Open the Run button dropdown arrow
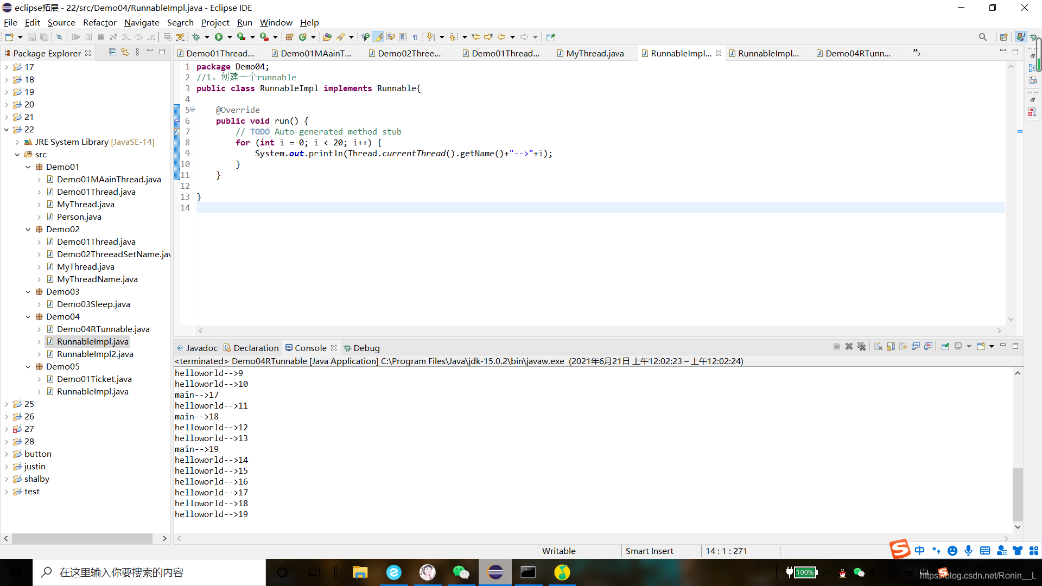 point(230,37)
